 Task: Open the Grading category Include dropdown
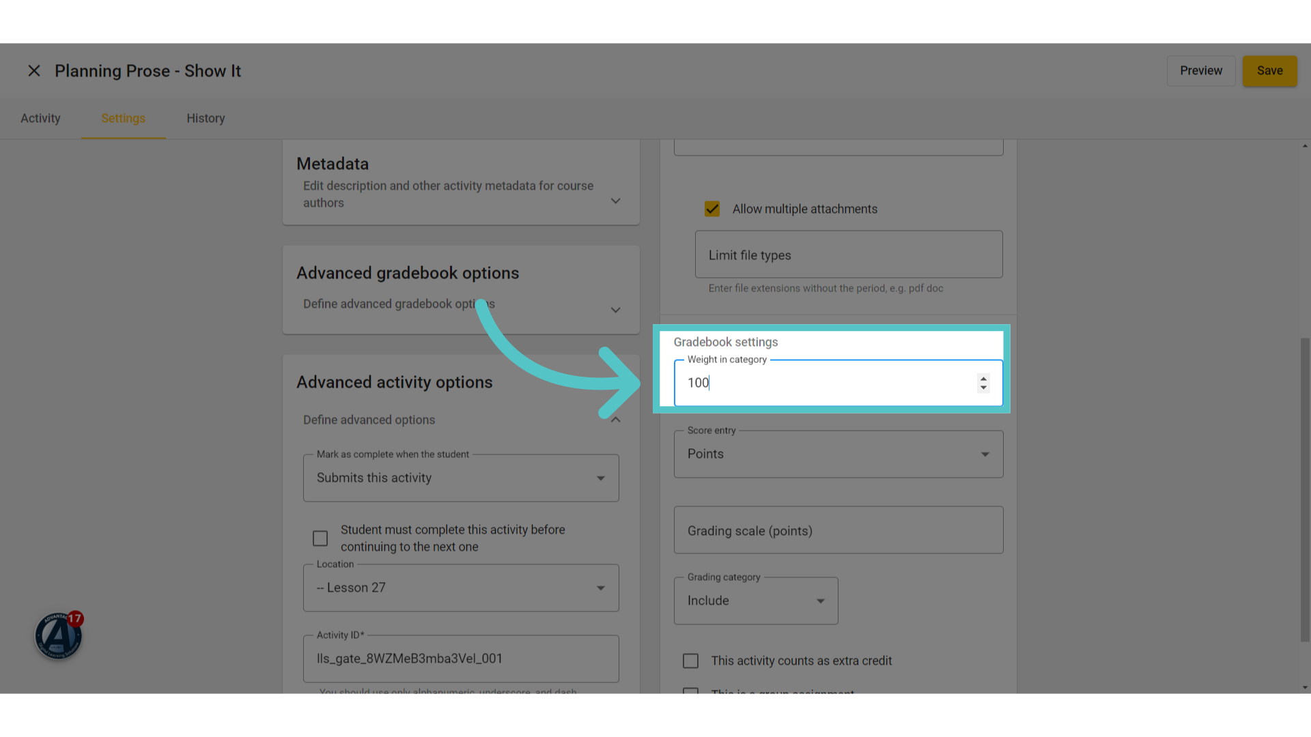(x=756, y=601)
